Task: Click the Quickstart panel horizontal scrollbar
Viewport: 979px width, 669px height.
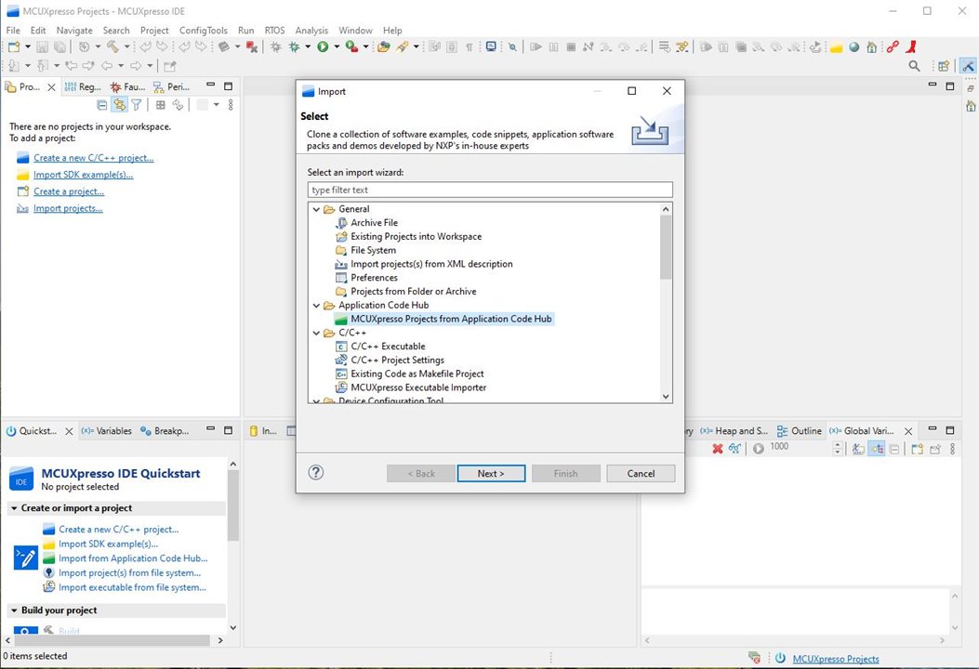Action: [x=113, y=640]
